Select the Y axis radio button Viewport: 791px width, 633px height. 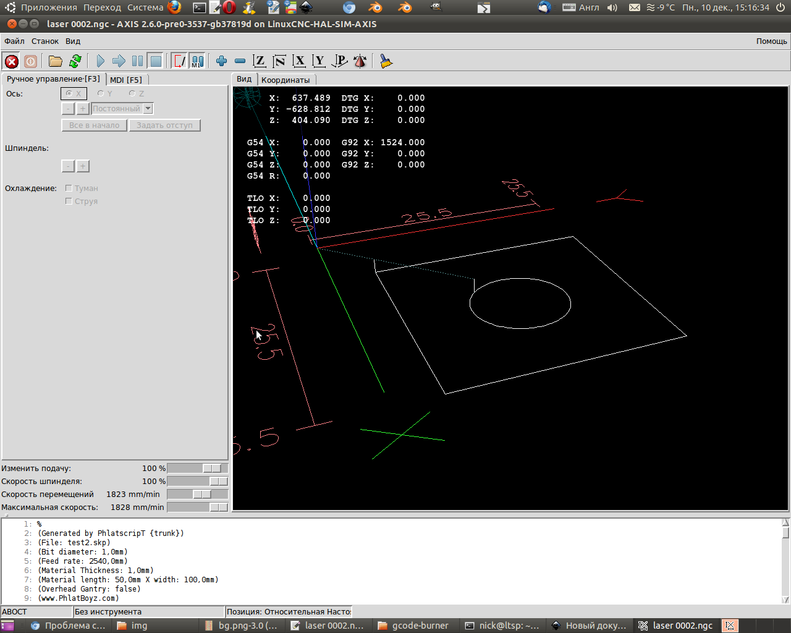point(101,94)
